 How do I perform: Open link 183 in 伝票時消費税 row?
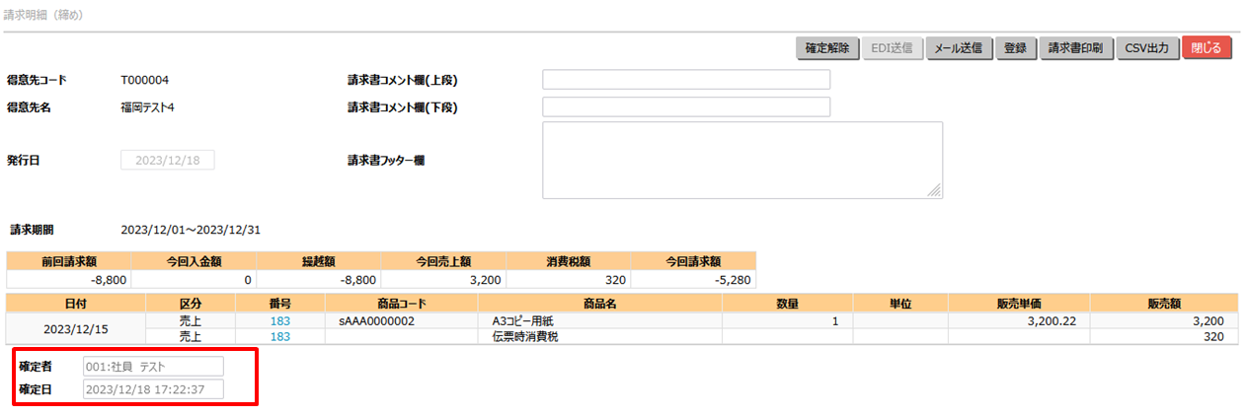pos(279,336)
